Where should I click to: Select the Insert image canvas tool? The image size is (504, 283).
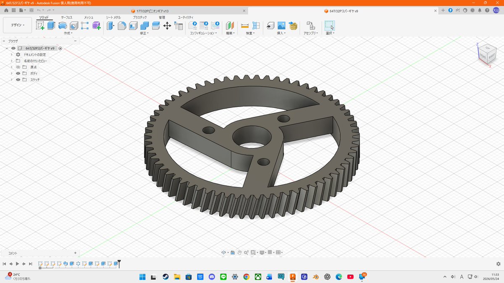281,26
